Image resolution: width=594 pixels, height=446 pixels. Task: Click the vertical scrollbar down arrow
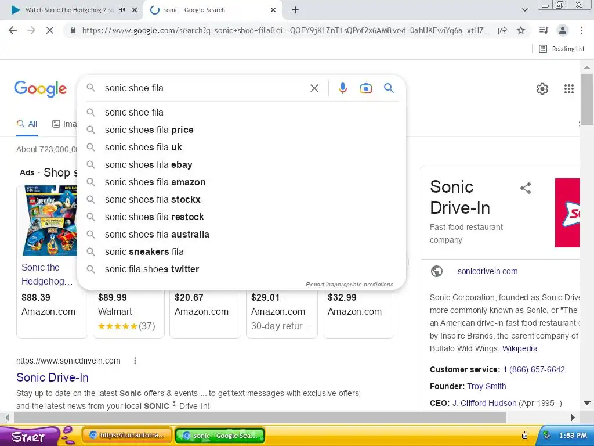point(587,403)
